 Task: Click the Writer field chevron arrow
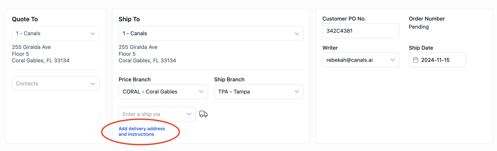point(392,60)
